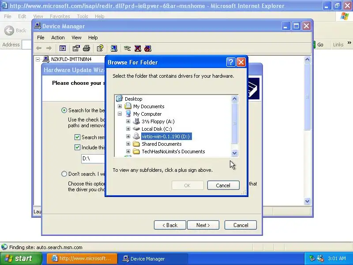Open the Device Manager Action menu

tap(58, 38)
